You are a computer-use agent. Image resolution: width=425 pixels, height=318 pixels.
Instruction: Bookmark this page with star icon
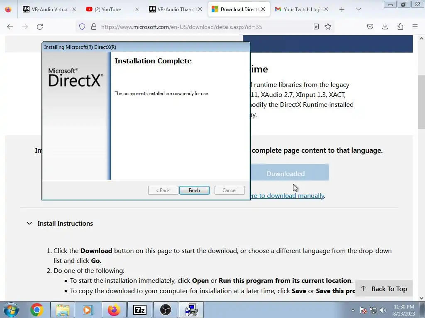328,26
